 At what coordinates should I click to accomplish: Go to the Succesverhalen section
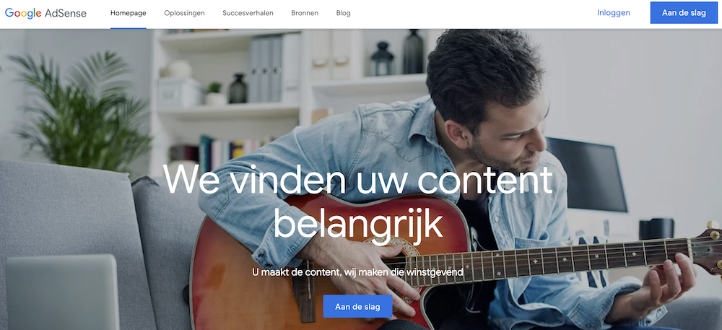pyautogui.click(x=248, y=13)
